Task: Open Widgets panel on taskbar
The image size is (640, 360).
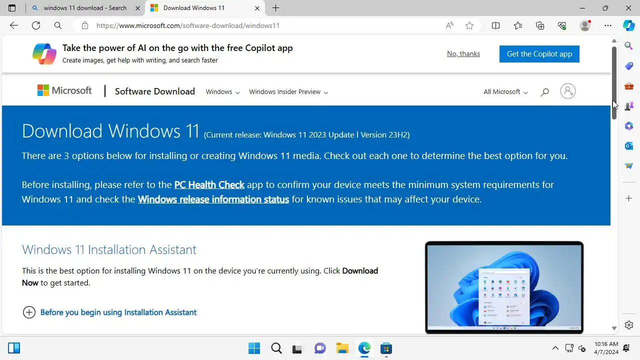Action: 14,348
